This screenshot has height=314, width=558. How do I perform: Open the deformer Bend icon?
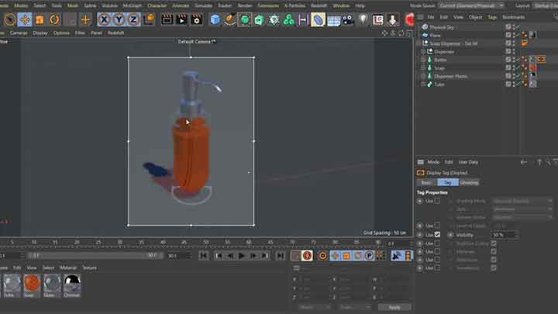(318, 19)
